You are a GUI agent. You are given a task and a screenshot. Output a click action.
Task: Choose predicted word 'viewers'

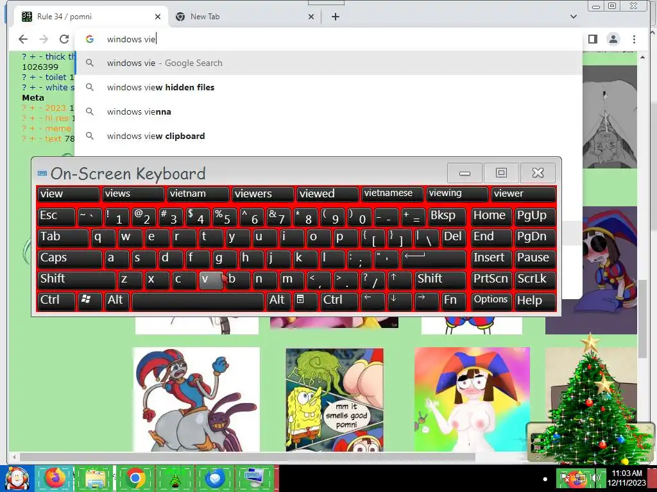pos(263,194)
